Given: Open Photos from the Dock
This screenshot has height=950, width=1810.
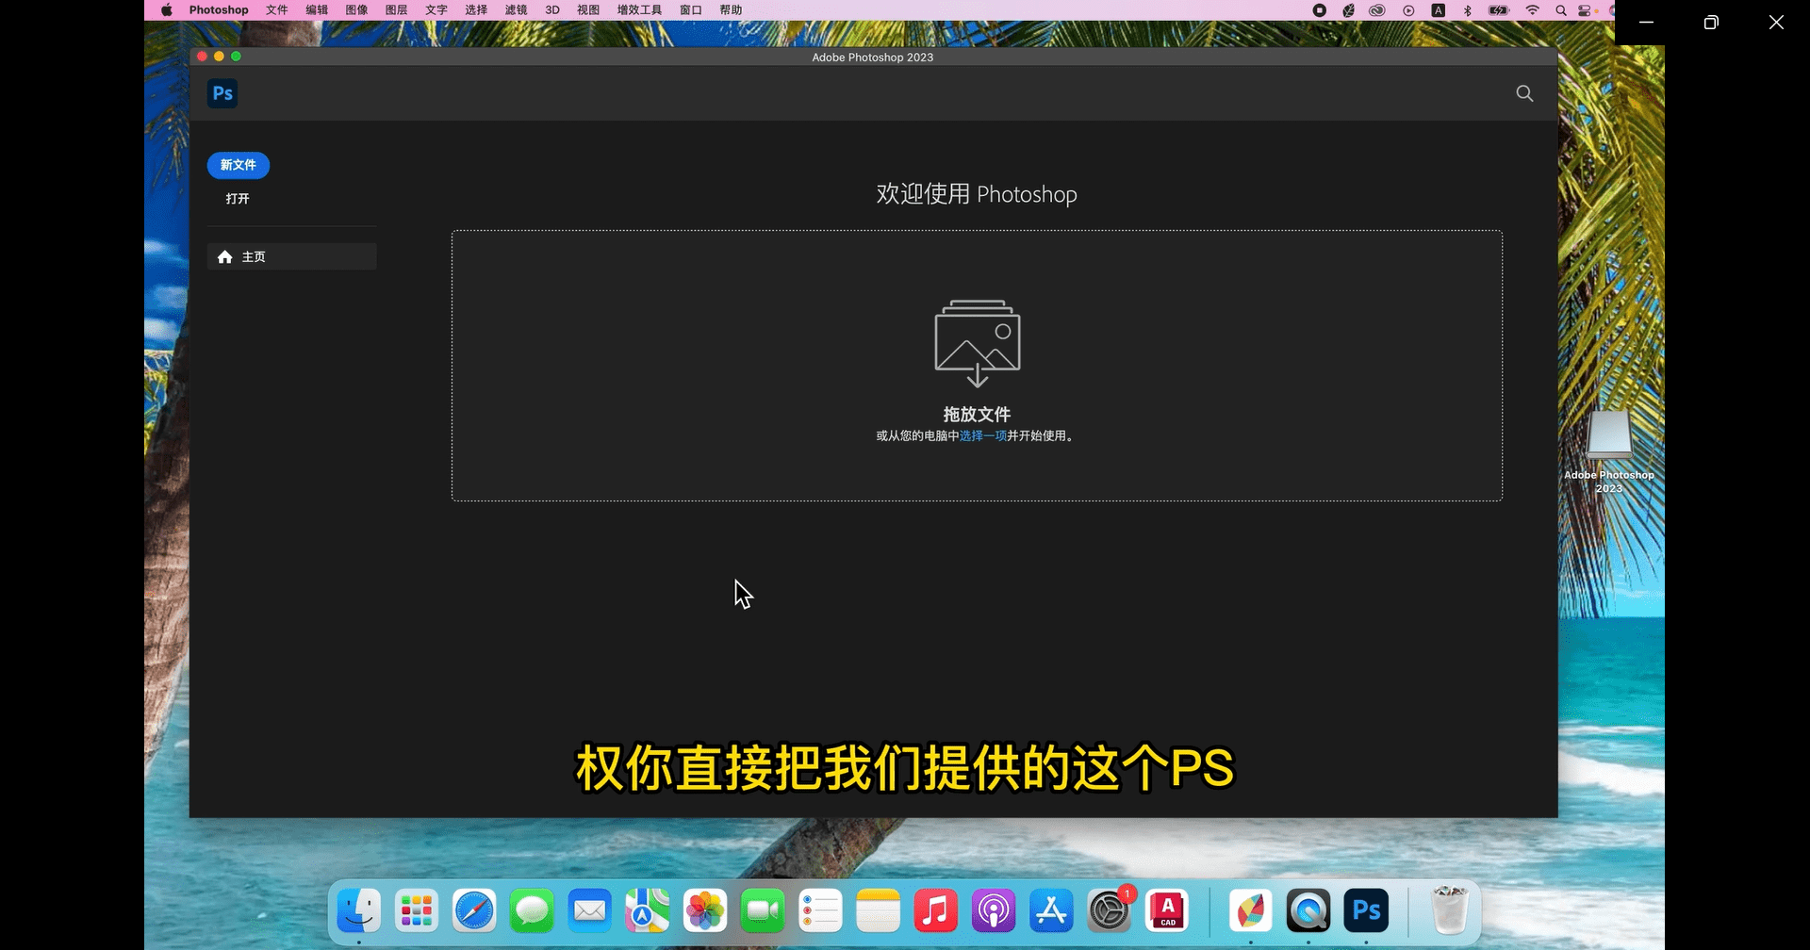Looking at the screenshot, I should pyautogui.click(x=705, y=910).
